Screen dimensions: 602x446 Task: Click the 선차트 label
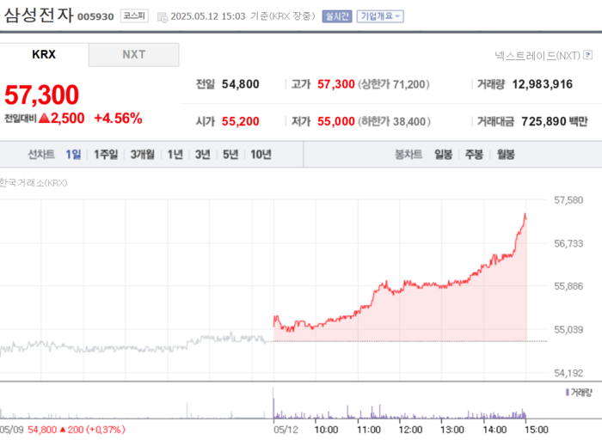pos(41,155)
